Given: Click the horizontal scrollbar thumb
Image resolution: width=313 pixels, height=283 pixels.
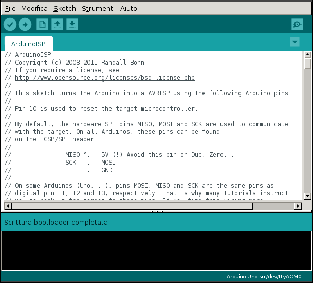Looking at the screenshot, I should 132,206.
